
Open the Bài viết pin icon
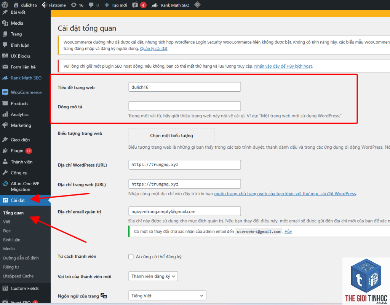pyautogui.click(x=5, y=12)
